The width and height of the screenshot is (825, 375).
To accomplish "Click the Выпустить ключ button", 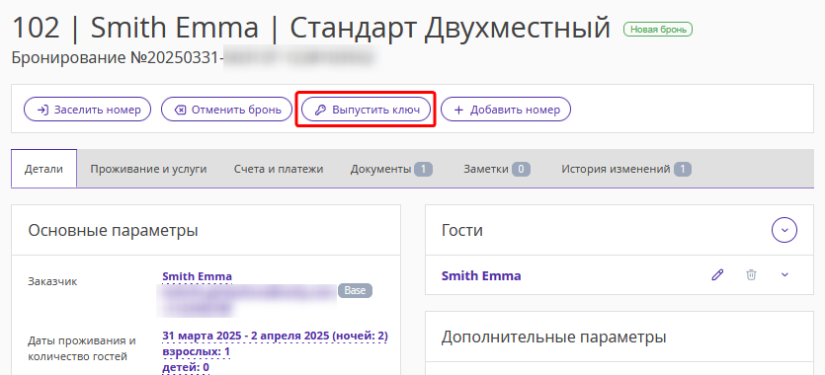I will tap(367, 110).
